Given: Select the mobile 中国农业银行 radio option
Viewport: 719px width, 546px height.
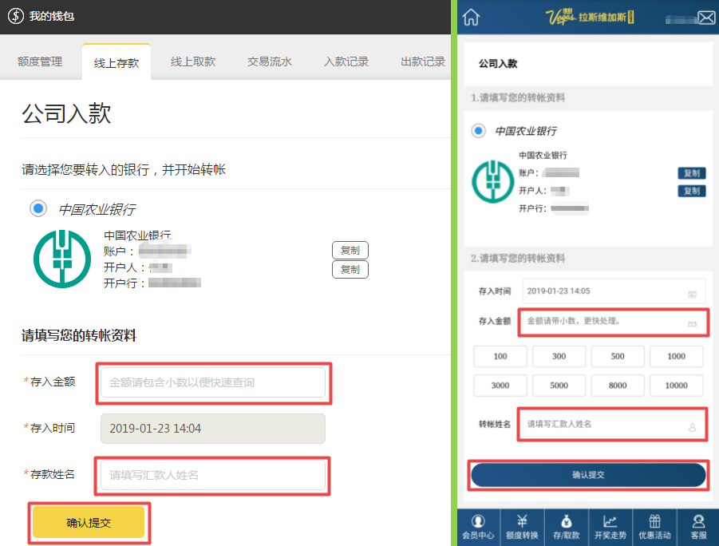Looking at the screenshot, I should click(x=478, y=130).
